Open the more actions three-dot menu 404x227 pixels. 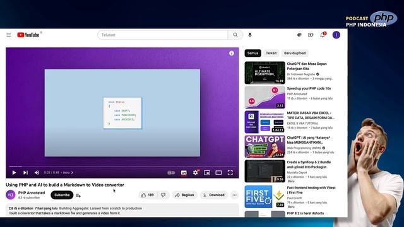tap(234, 195)
